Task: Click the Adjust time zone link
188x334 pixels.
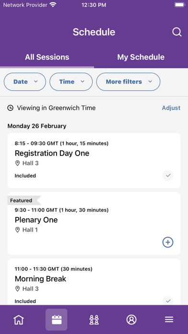Action: coord(171,108)
